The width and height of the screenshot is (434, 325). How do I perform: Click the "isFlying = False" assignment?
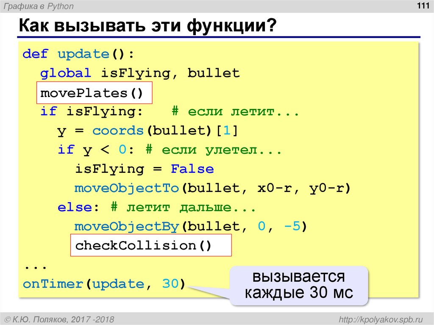click(145, 169)
